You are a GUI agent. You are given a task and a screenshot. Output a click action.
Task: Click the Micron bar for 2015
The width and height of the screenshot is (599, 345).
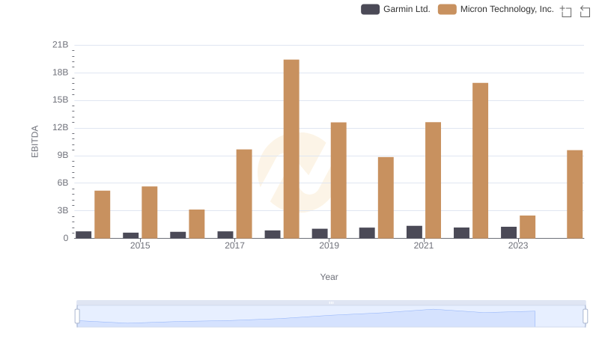149,213
